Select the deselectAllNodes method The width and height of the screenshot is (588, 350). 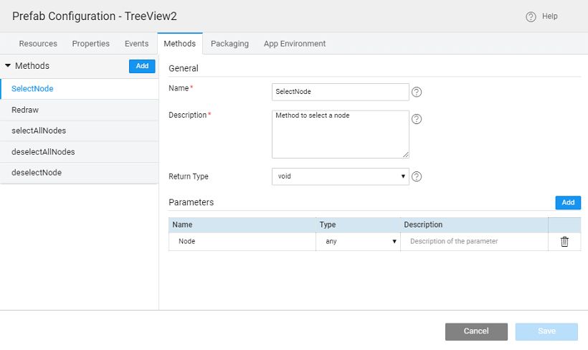coord(43,152)
